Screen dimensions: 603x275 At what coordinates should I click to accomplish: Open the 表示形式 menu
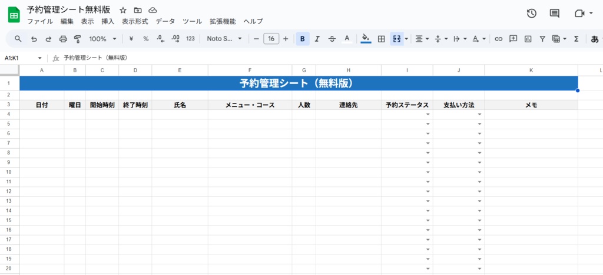pos(135,22)
